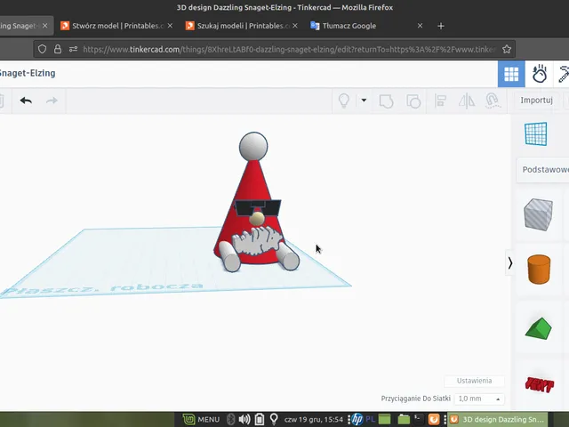569x427 pixels.
Task: Align the selected shapes
Action: pos(440,101)
